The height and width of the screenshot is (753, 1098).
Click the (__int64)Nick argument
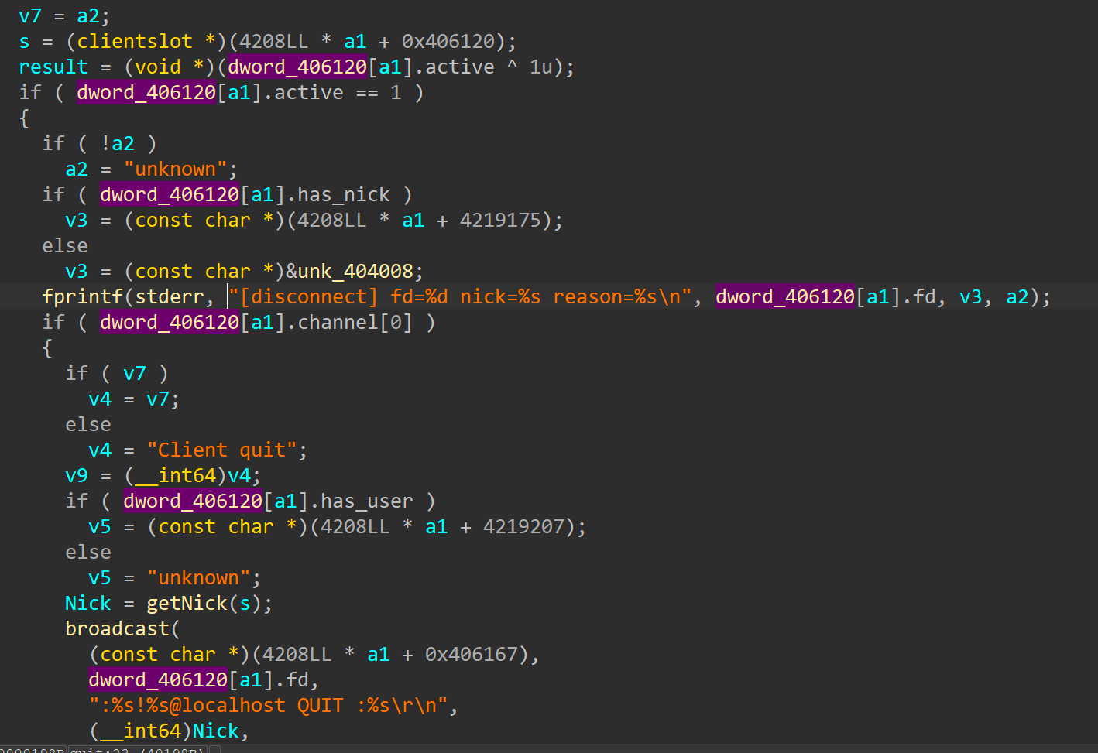164,731
